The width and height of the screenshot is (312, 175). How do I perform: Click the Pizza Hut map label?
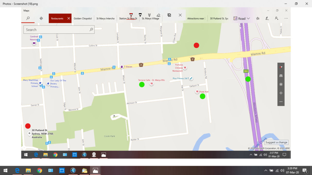point(204,92)
